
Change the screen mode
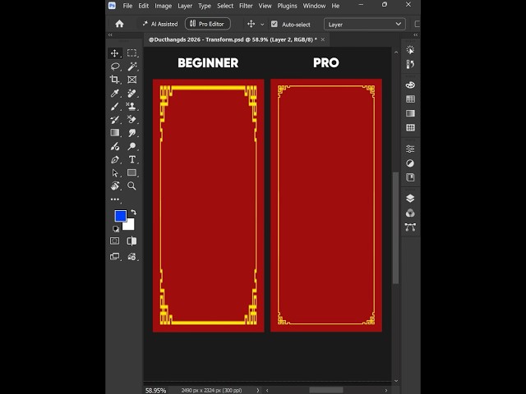(x=115, y=256)
